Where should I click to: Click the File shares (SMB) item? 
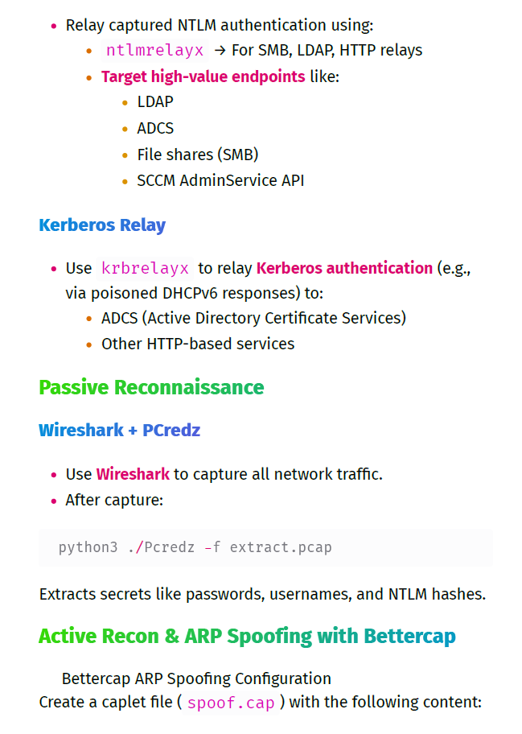point(198,155)
